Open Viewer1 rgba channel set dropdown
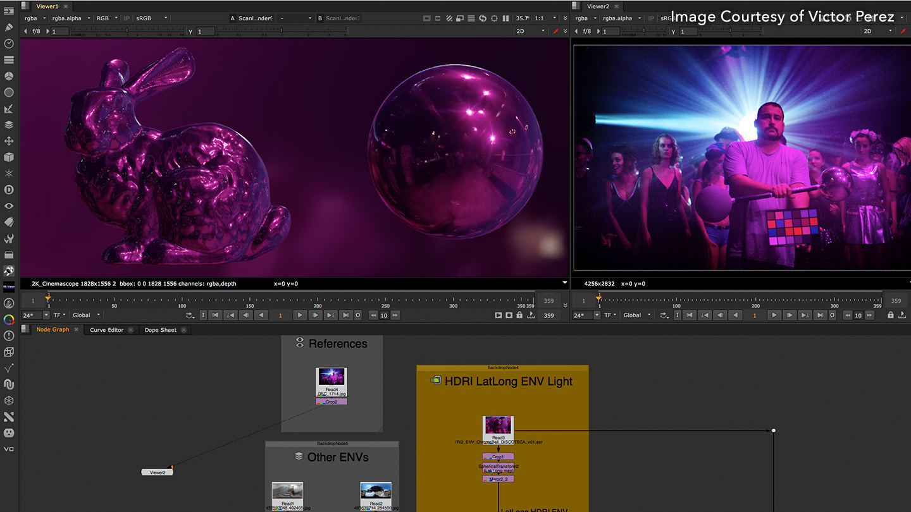The image size is (911, 512). coord(34,18)
